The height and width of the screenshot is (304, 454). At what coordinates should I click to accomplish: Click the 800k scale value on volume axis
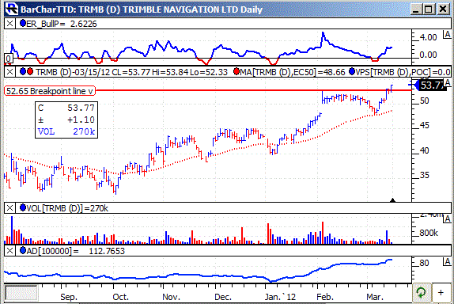(429, 233)
